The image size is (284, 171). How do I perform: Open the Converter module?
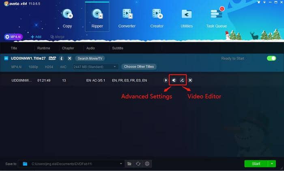coord(127,18)
